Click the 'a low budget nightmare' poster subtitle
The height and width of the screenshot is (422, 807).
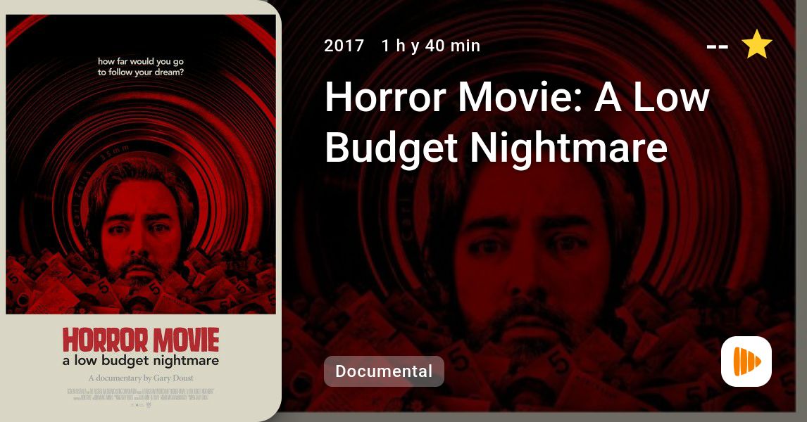(x=141, y=361)
